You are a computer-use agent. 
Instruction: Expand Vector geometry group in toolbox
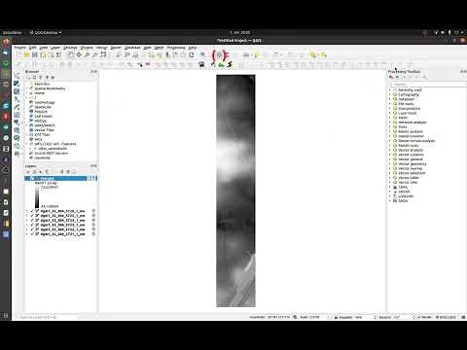point(390,164)
